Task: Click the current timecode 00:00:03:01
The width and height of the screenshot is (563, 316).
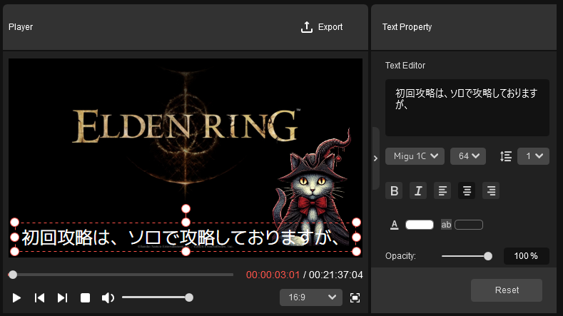Action: tap(273, 275)
